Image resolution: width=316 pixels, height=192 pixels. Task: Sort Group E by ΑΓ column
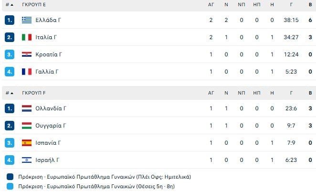pyautogui.click(x=211, y=4)
